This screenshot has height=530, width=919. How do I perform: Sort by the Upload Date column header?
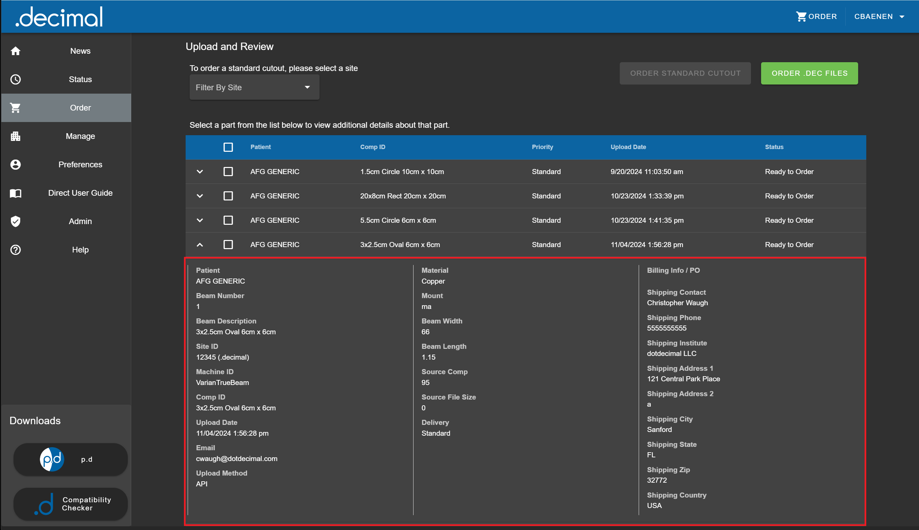pyautogui.click(x=628, y=147)
